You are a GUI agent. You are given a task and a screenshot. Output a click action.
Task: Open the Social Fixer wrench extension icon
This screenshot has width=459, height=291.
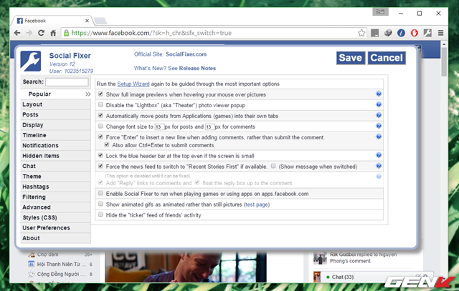(427, 33)
